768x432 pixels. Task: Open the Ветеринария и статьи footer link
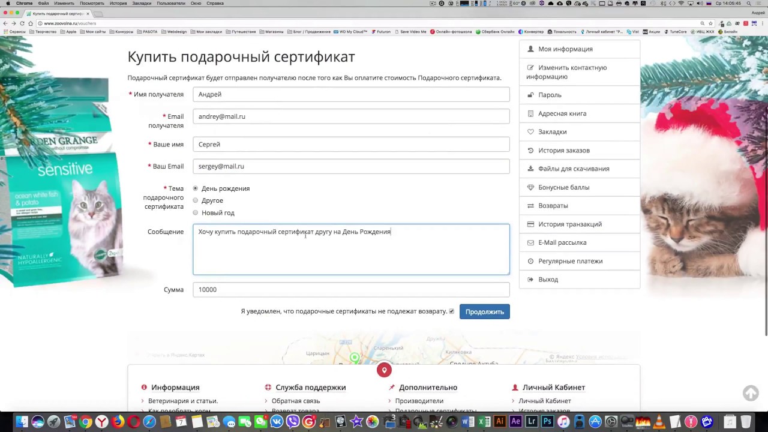(x=183, y=401)
